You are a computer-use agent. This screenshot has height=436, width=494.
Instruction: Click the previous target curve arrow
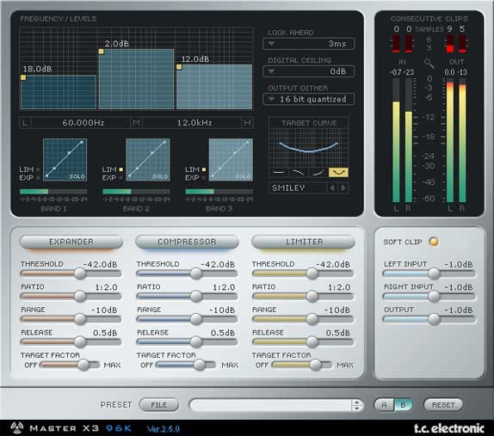pos(332,188)
